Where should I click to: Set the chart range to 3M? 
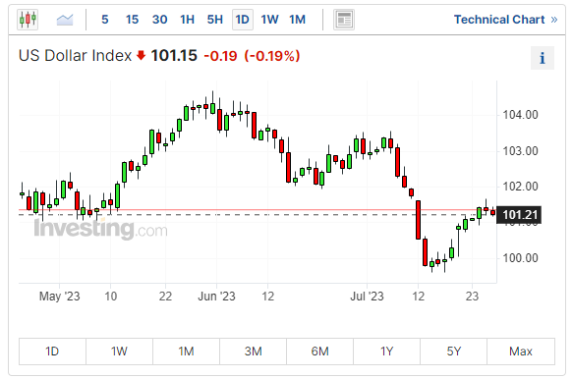click(x=254, y=352)
